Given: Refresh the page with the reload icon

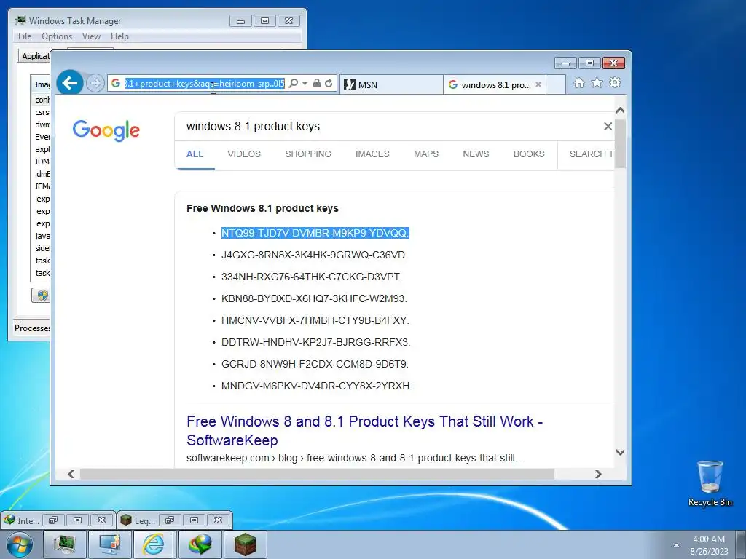Looking at the screenshot, I should (x=329, y=83).
